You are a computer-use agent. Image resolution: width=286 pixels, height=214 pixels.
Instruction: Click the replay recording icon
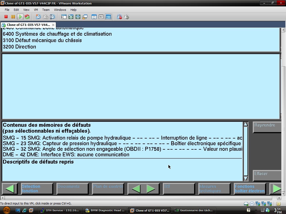coord(127,17)
